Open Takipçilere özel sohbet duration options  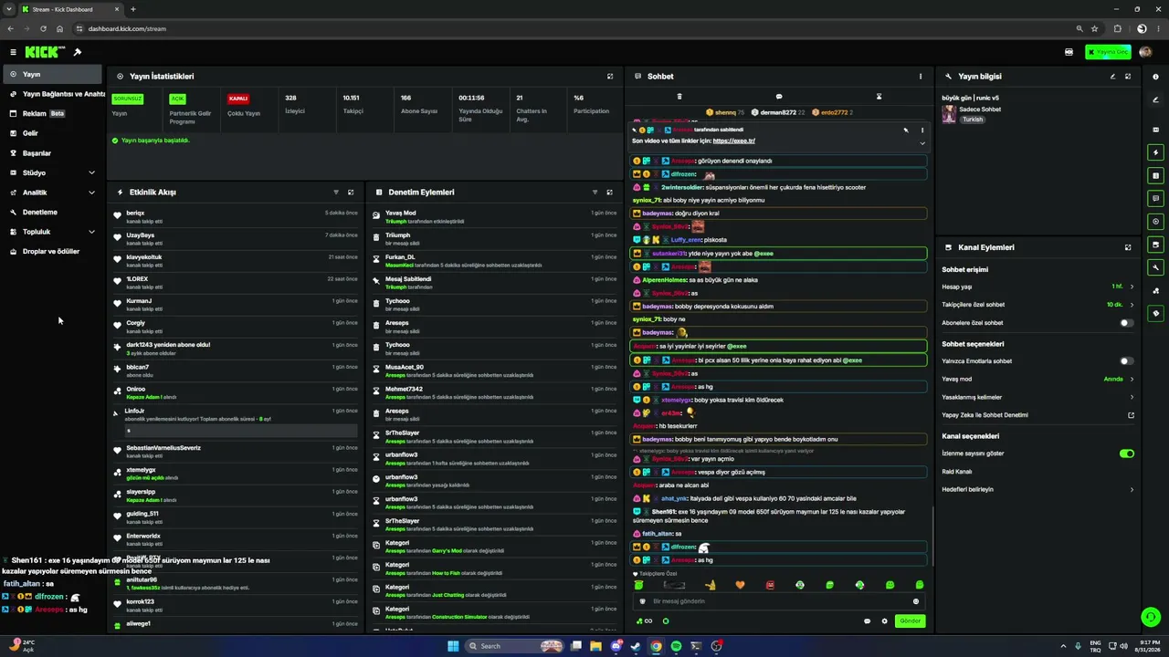coord(1037,305)
